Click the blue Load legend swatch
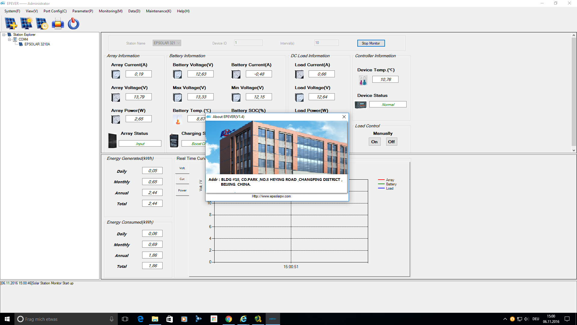 click(x=381, y=188)
